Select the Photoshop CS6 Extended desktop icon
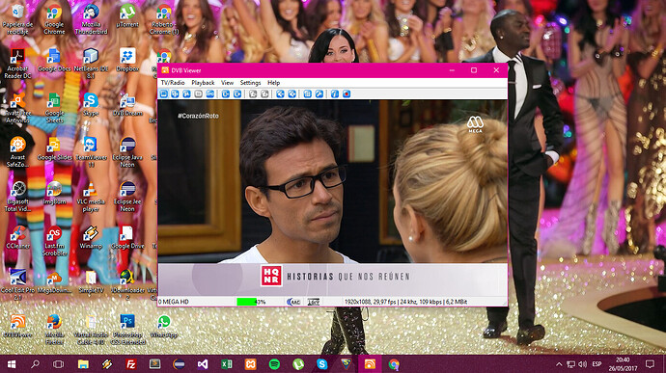Screen dimensions: 666x373 (127, 330)
